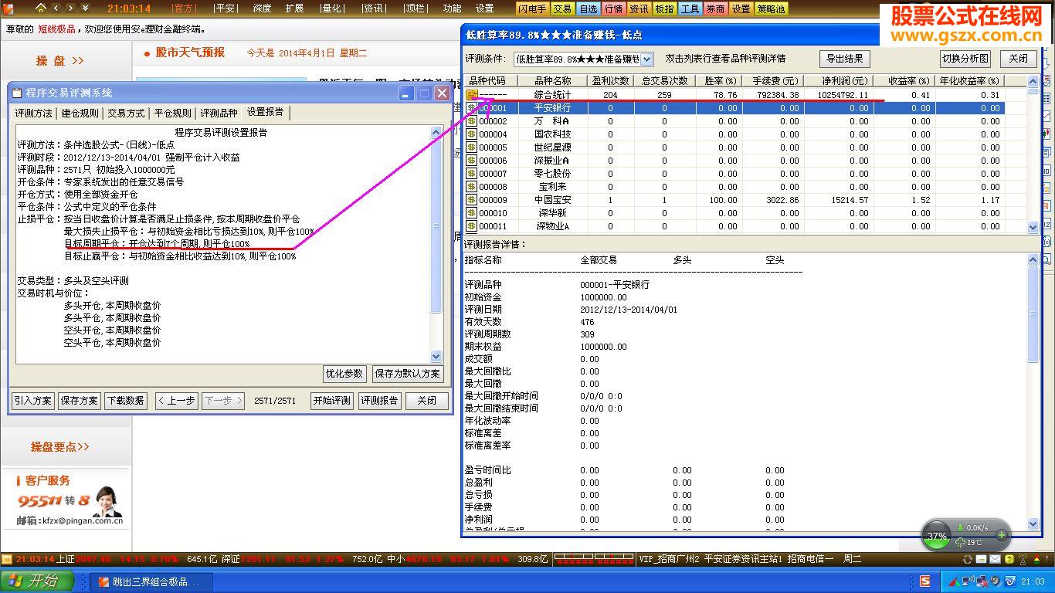The width and height of the screenshot is (1055, 593).
Task: Click the green plus on the floating monitor widget
Action: (1002, 534)
